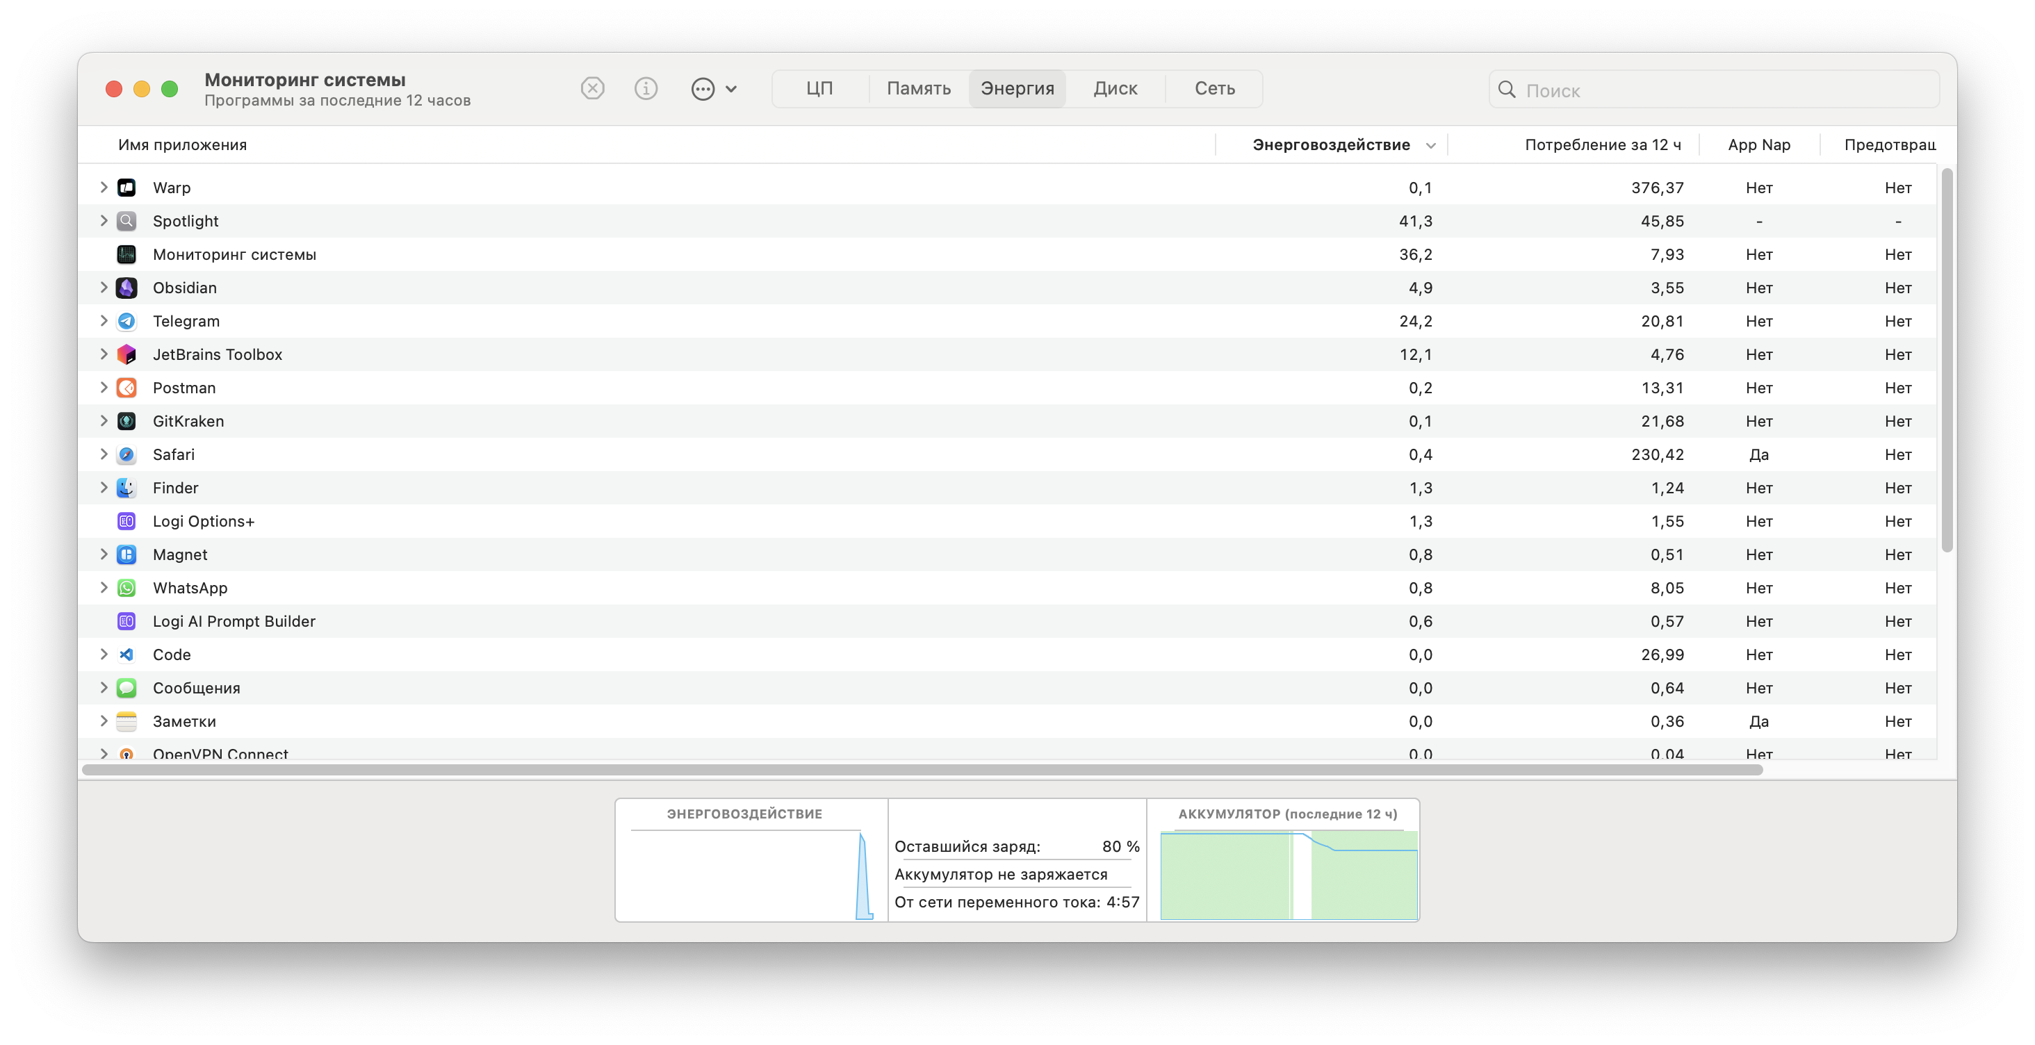Image resolution: width=2035 pixels, height=1045 pixels.
Task: Click the GitKraken app icon
Action: click(126, 421)
